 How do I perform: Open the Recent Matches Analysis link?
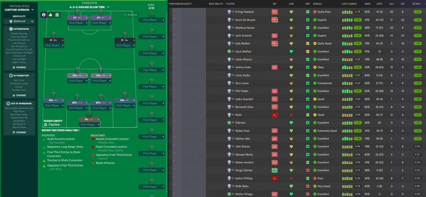(61, 130)
